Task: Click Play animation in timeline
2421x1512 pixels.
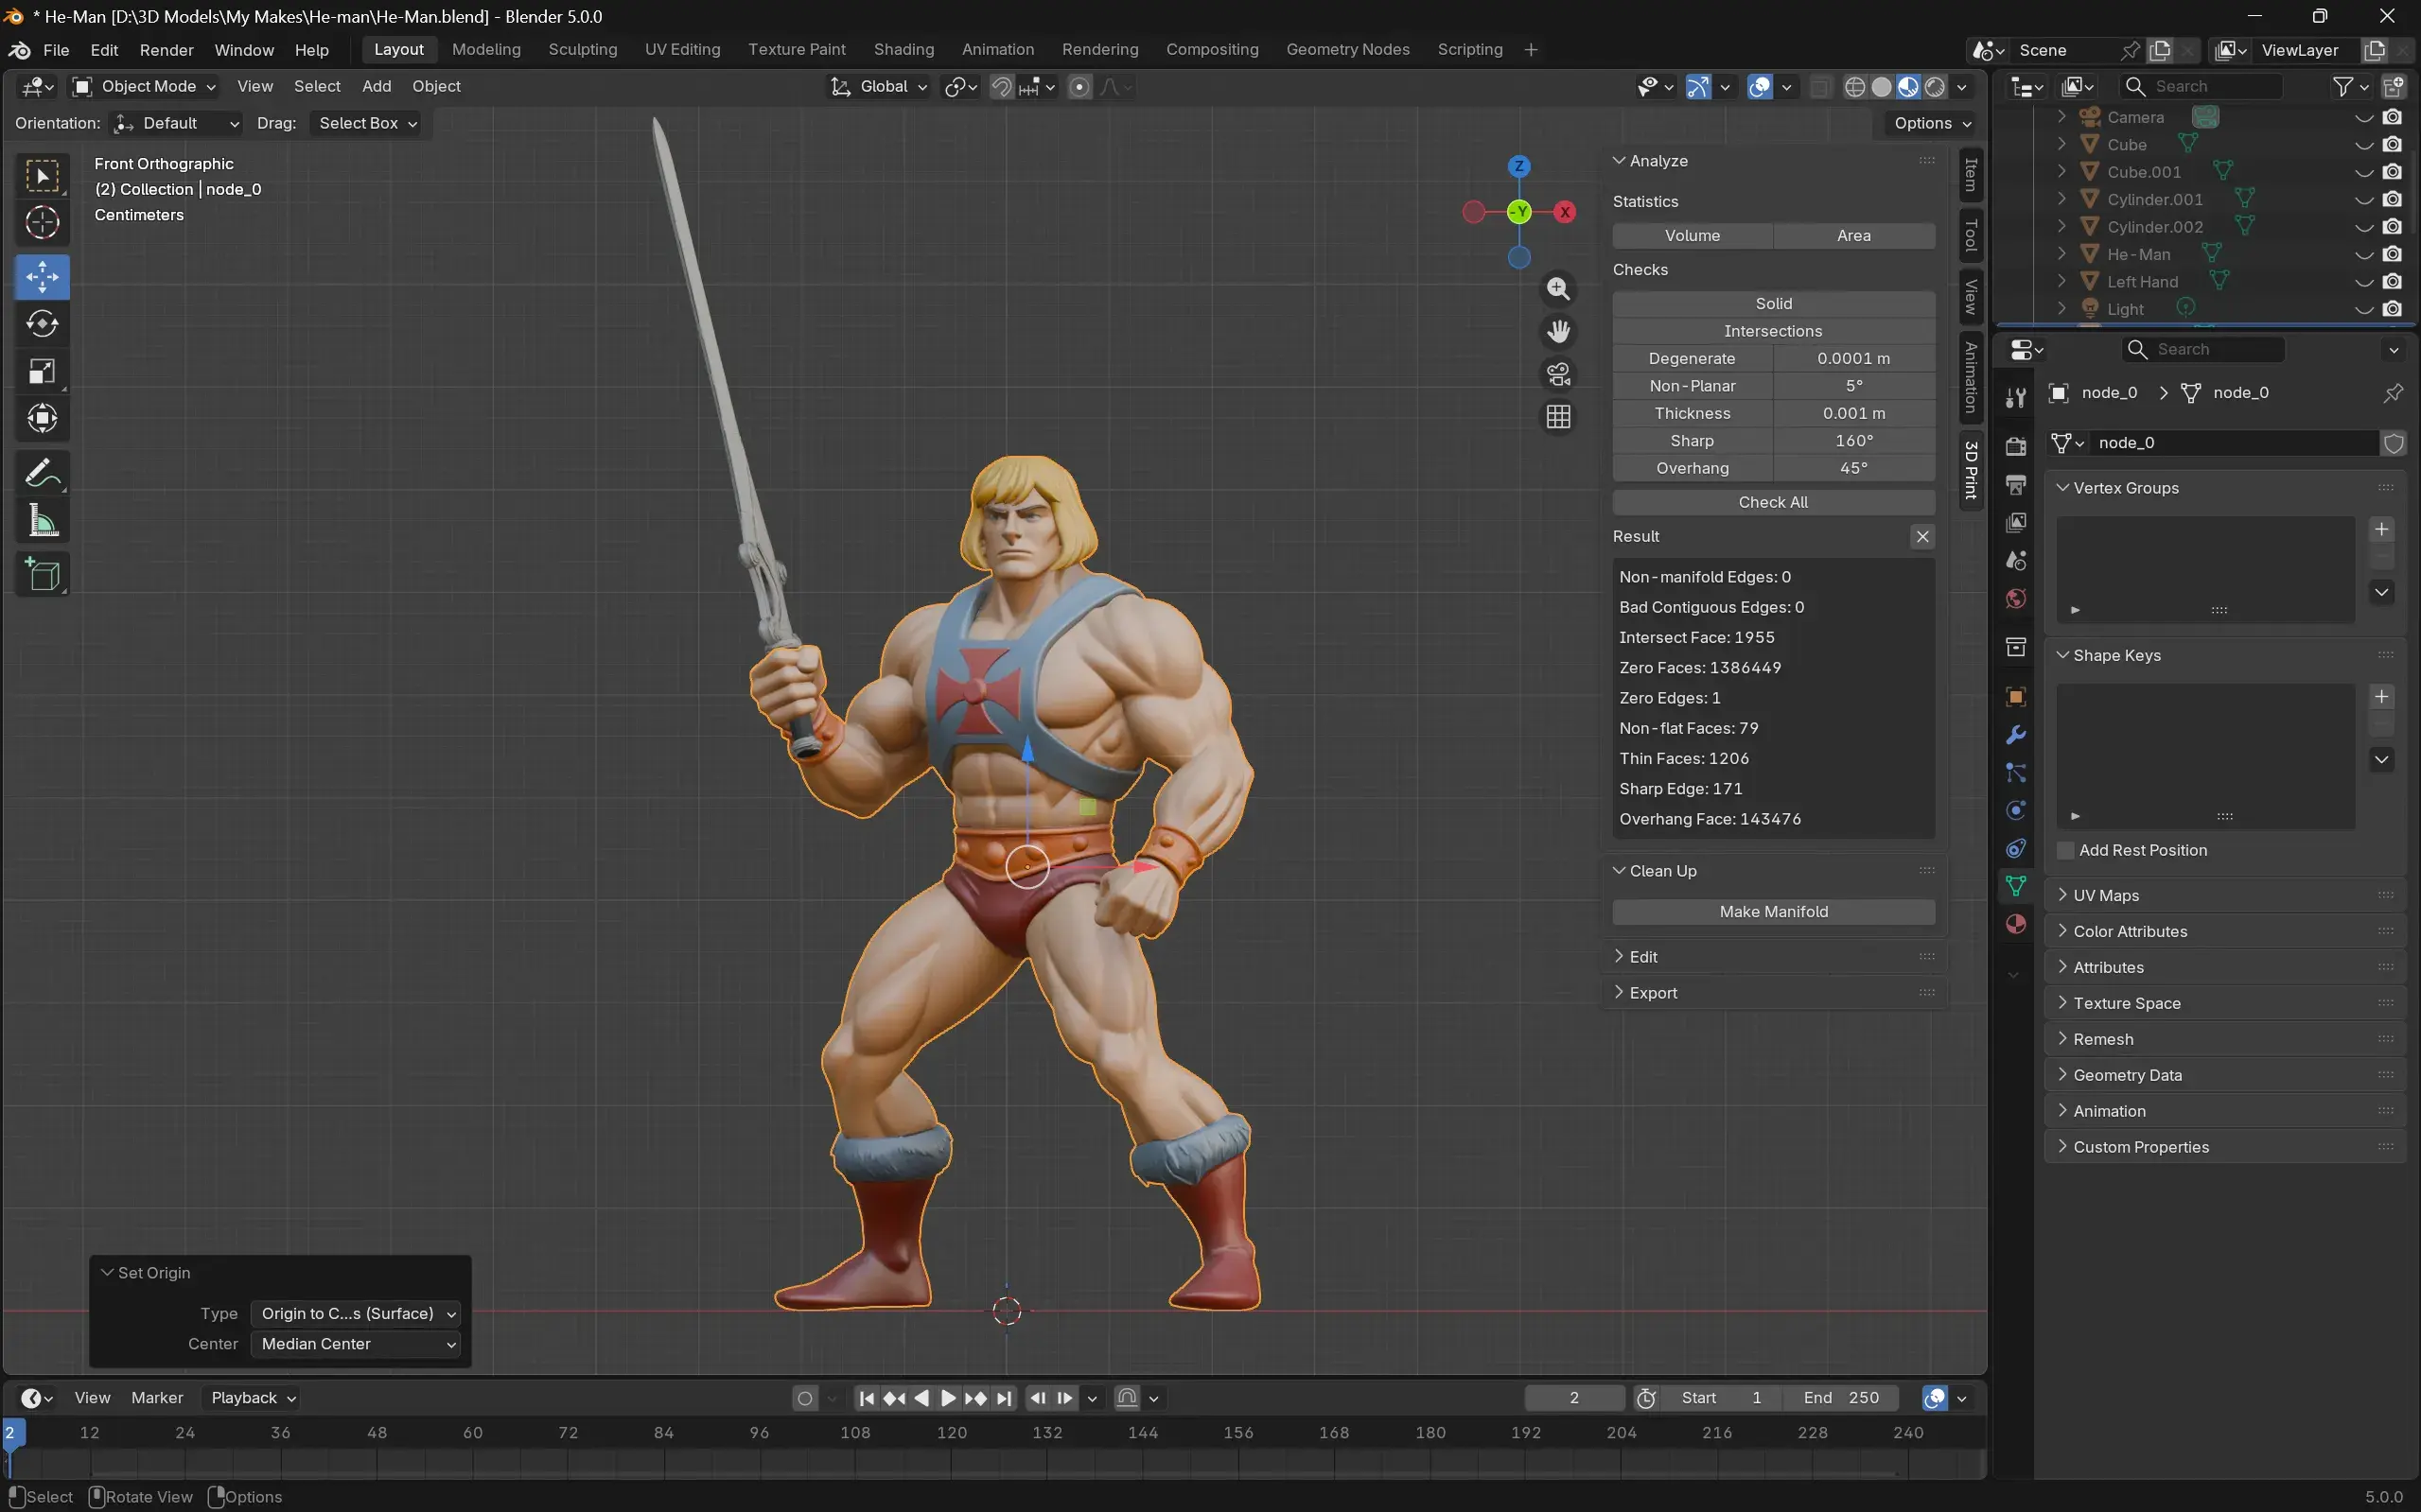Action: (947, 1398)
